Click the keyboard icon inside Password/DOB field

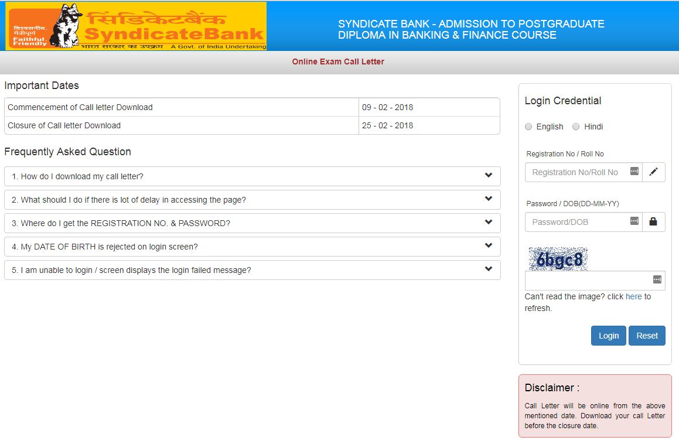[x=634, y=221]
